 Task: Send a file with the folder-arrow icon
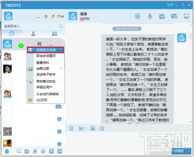click(162, 16)
